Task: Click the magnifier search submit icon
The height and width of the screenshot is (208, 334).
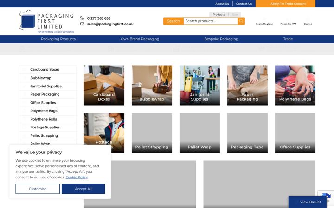Action: tap(241, 21)
